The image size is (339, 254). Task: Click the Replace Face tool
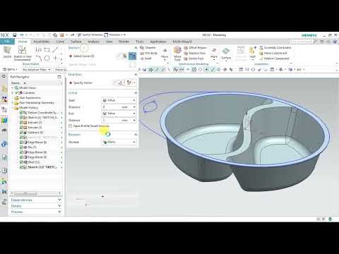tap(195, 53)
